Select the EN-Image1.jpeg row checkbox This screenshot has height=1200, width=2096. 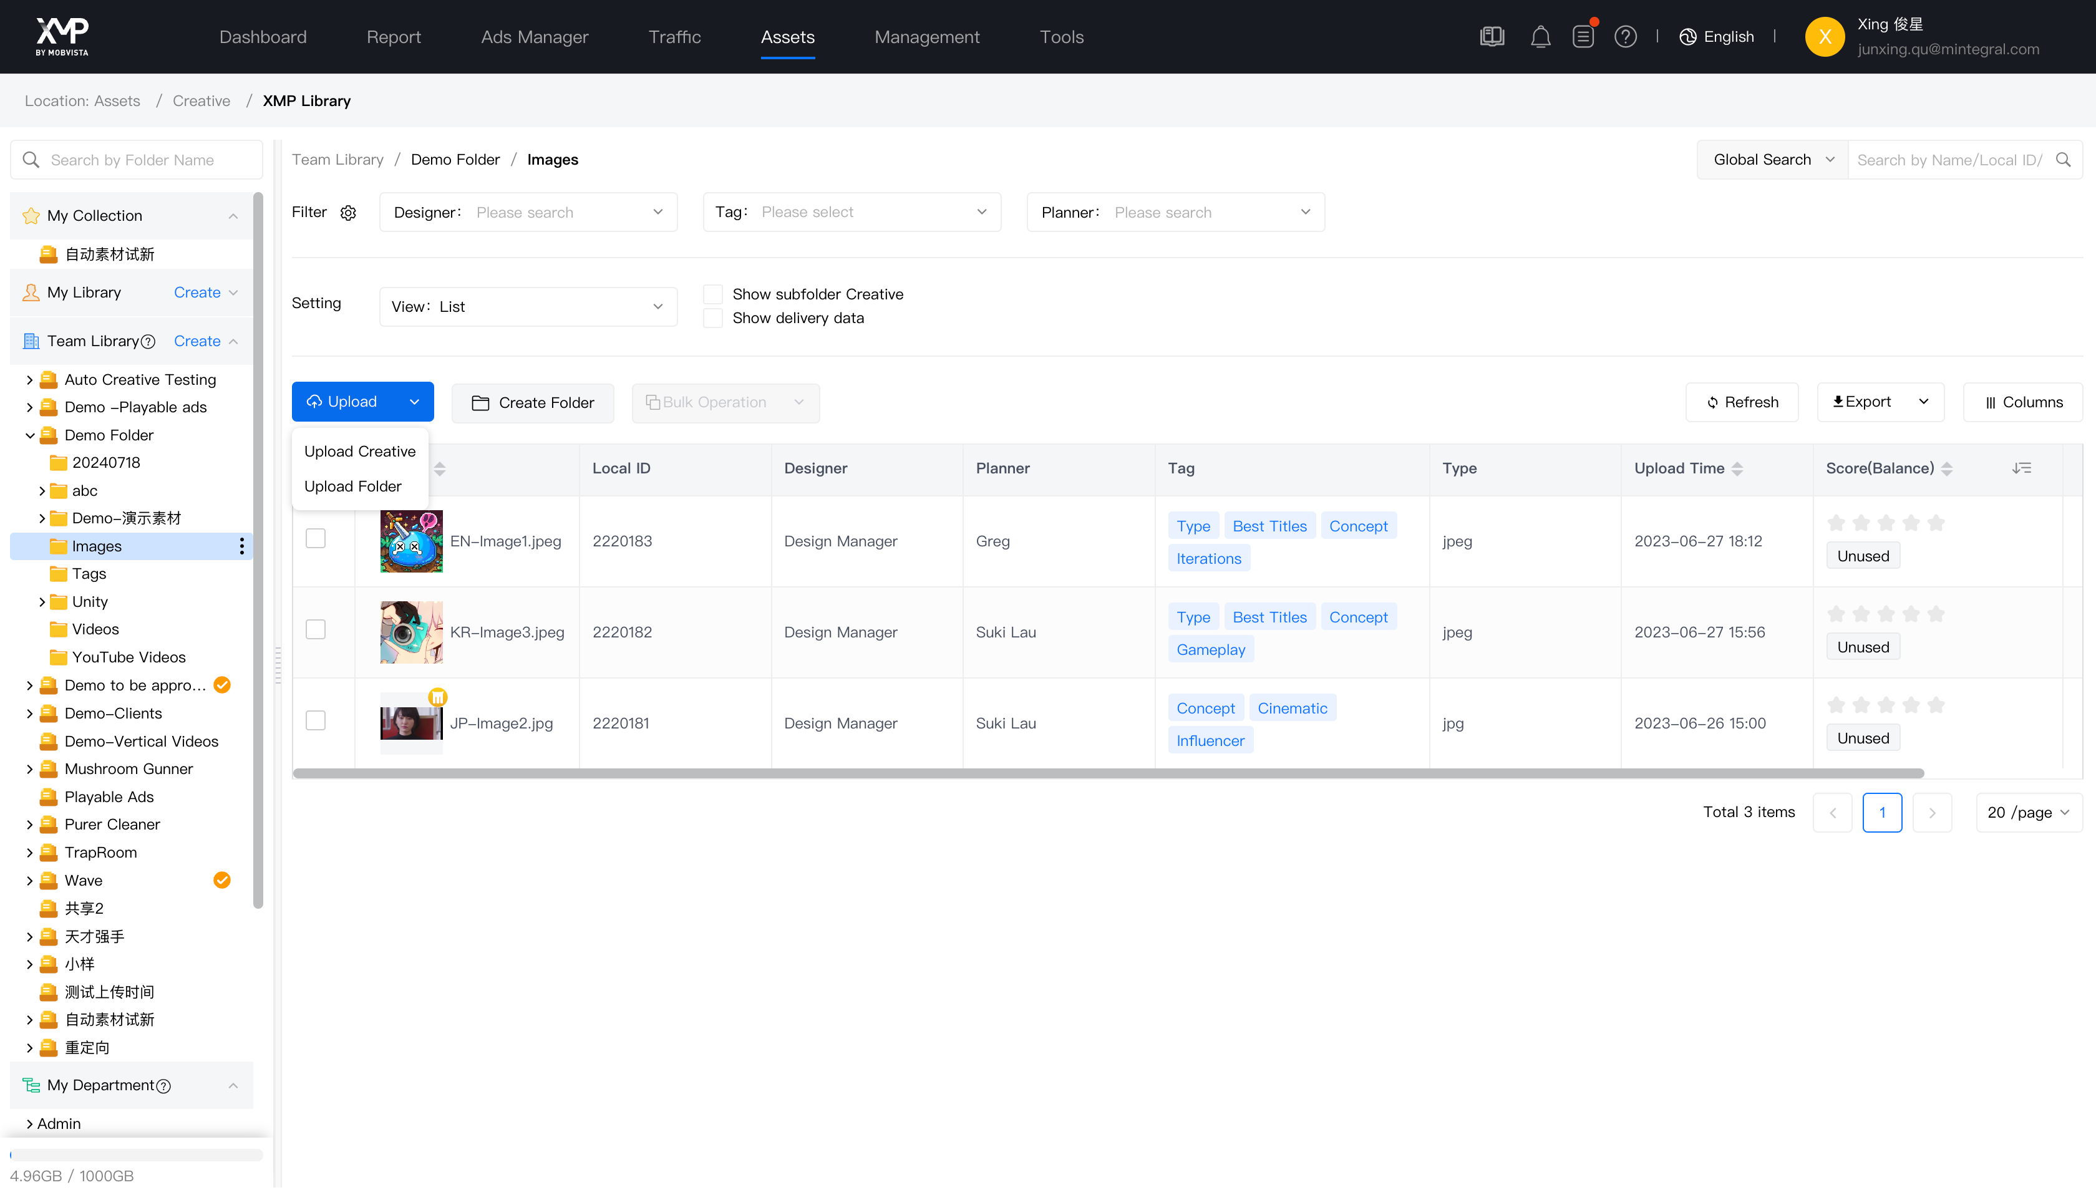[x=316, y=539]
